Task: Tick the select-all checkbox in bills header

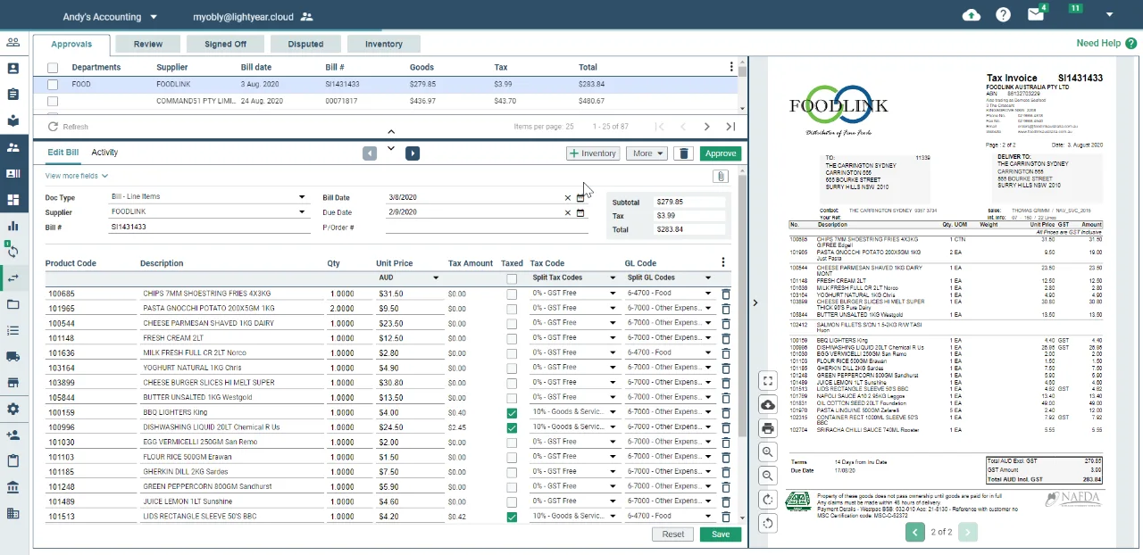Action: click(53, 68)
